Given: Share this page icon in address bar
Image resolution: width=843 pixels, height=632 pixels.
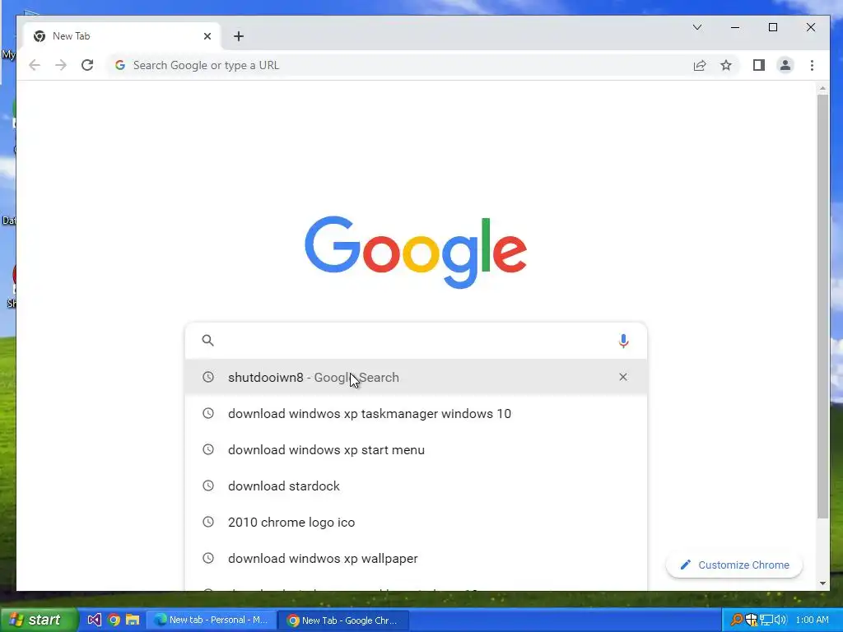Looking at the screenshot, I should click(x=700, y=65).
